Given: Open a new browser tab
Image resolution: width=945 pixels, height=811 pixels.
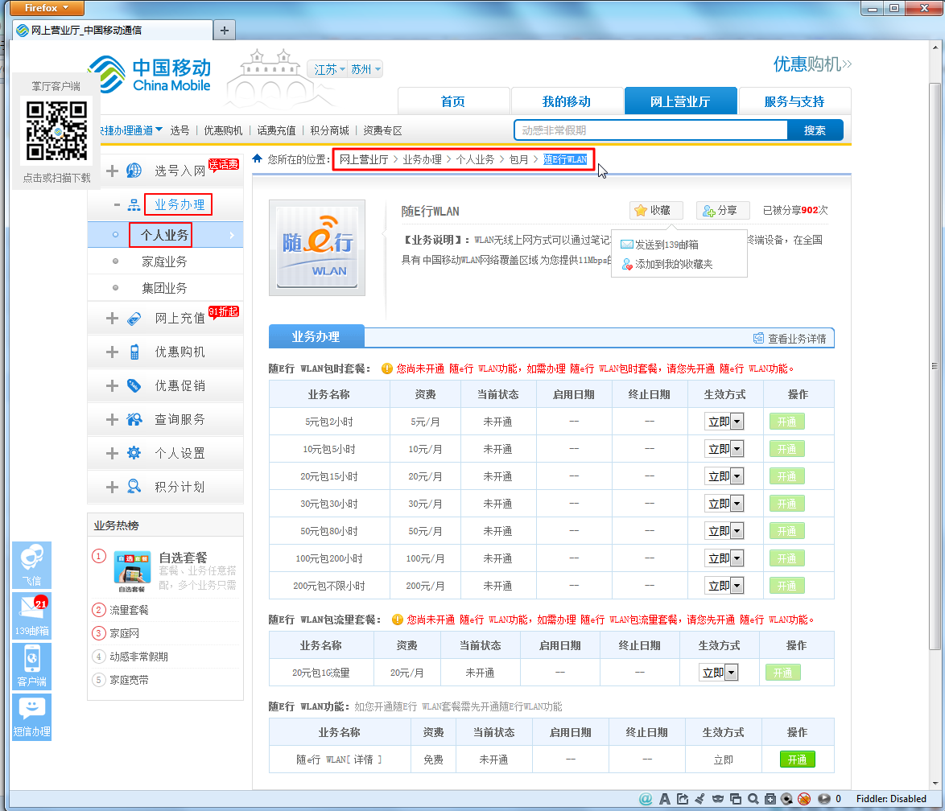Looking at the screenshot, I should pyautogui.click(x=225, y=30).
